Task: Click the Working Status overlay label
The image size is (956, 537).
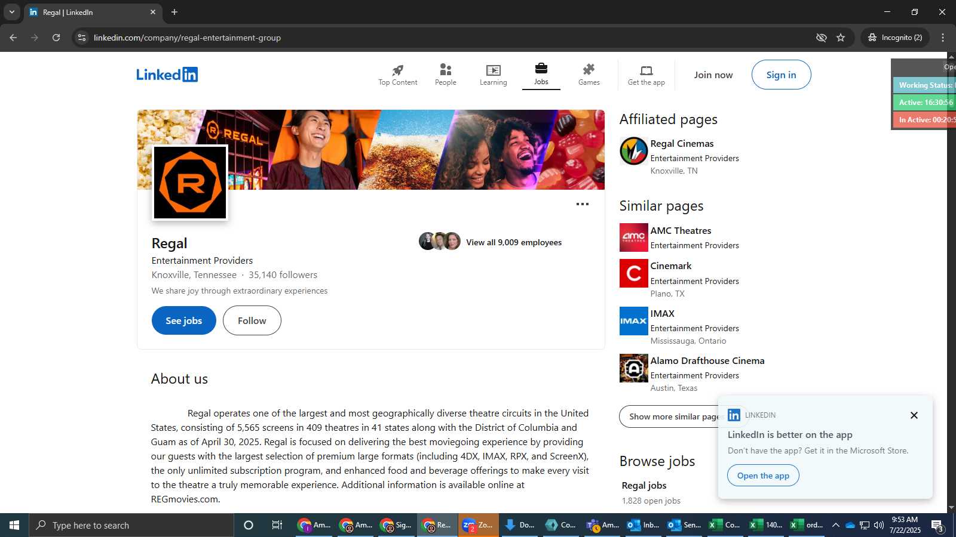Action: point(924,85)
